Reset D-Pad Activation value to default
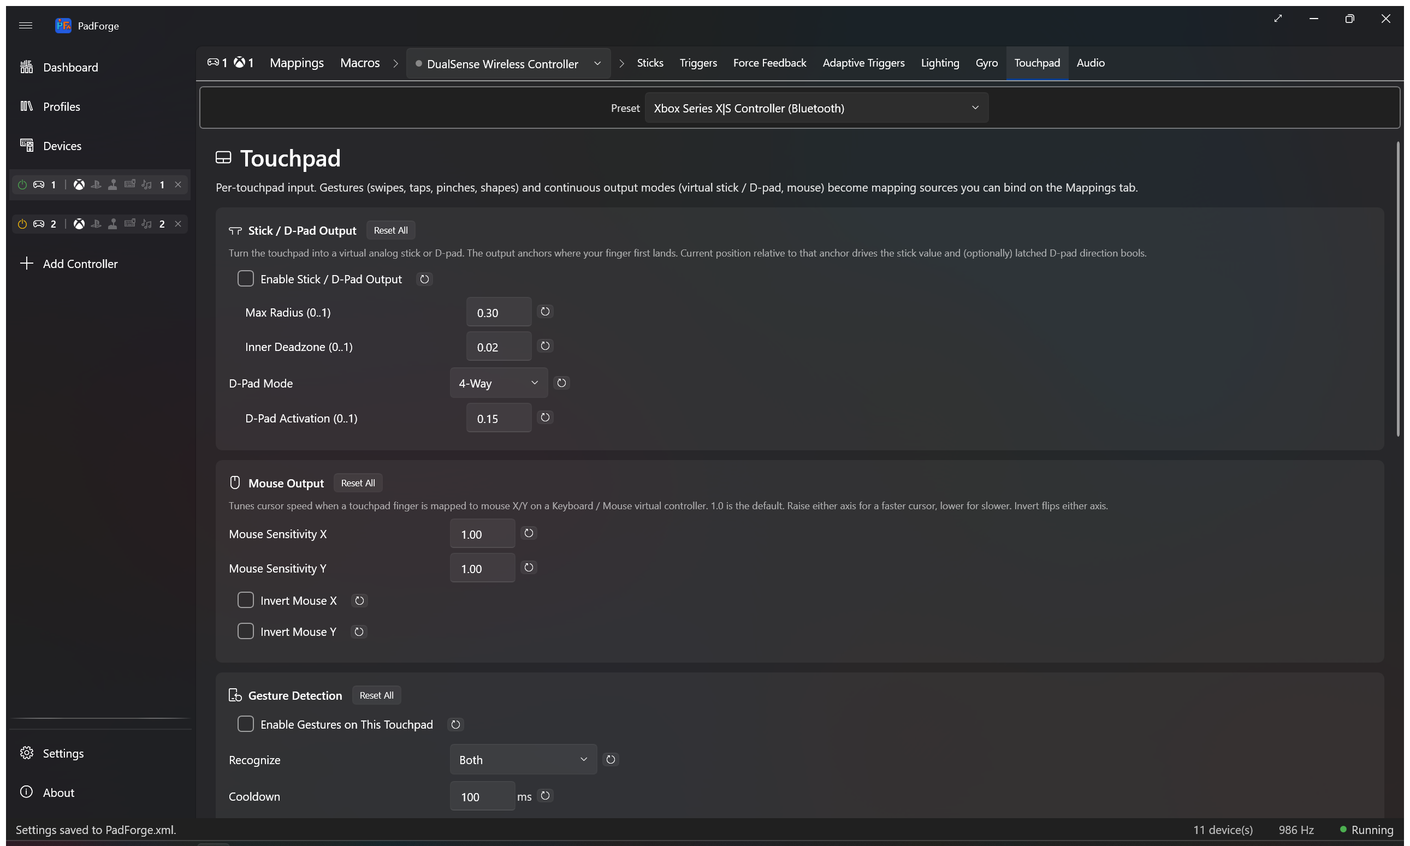The width and height of the screenshot is (1410, 846). point(546,418)
